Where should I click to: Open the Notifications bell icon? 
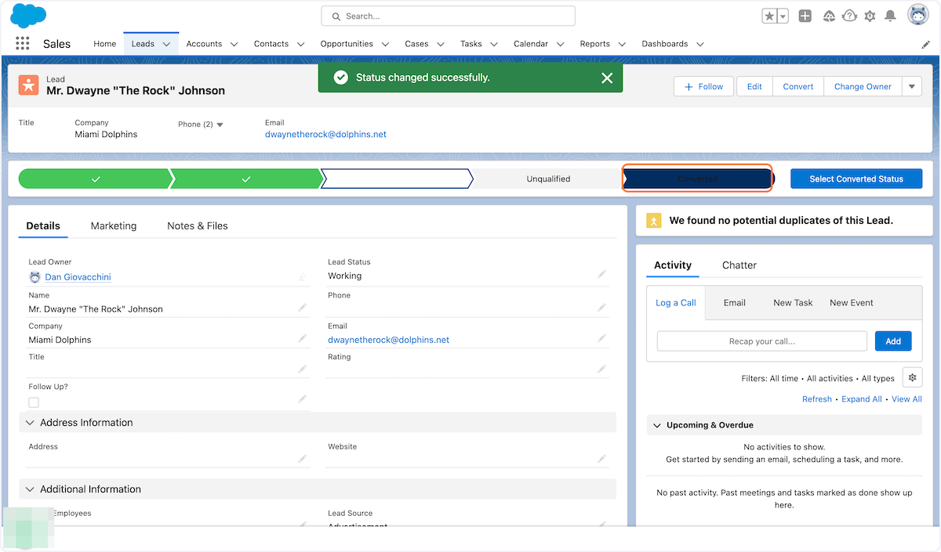(890, 16)
